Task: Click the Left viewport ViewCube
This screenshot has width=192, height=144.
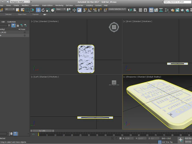Action: point(114,83)
